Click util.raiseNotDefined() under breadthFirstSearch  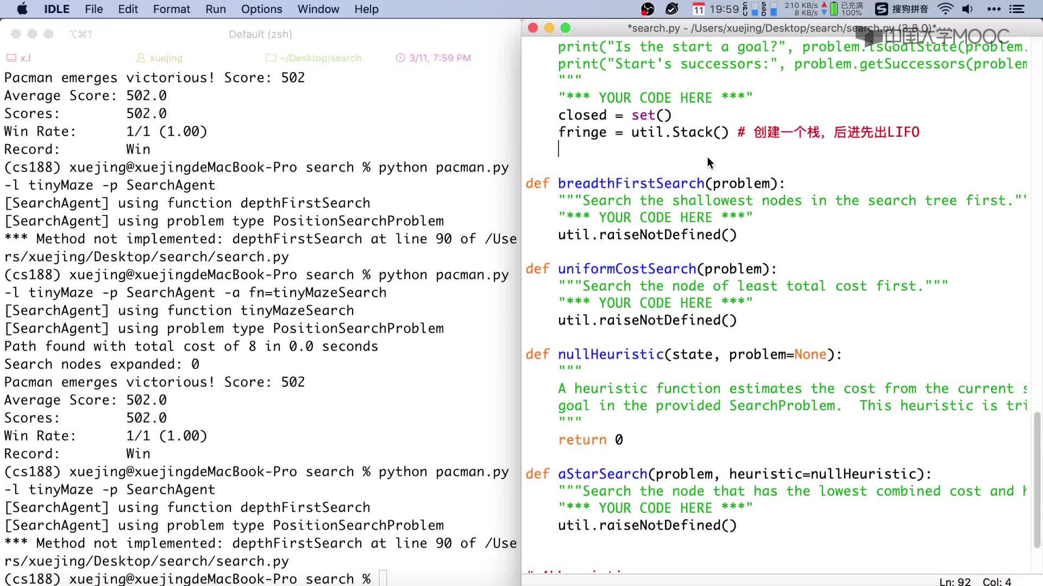coord(648,235)
